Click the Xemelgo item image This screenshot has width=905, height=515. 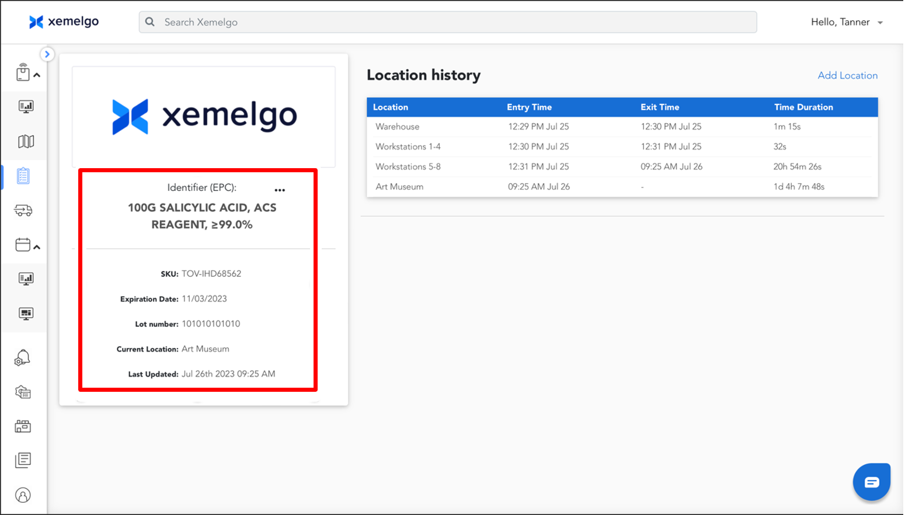coord(204,117)
